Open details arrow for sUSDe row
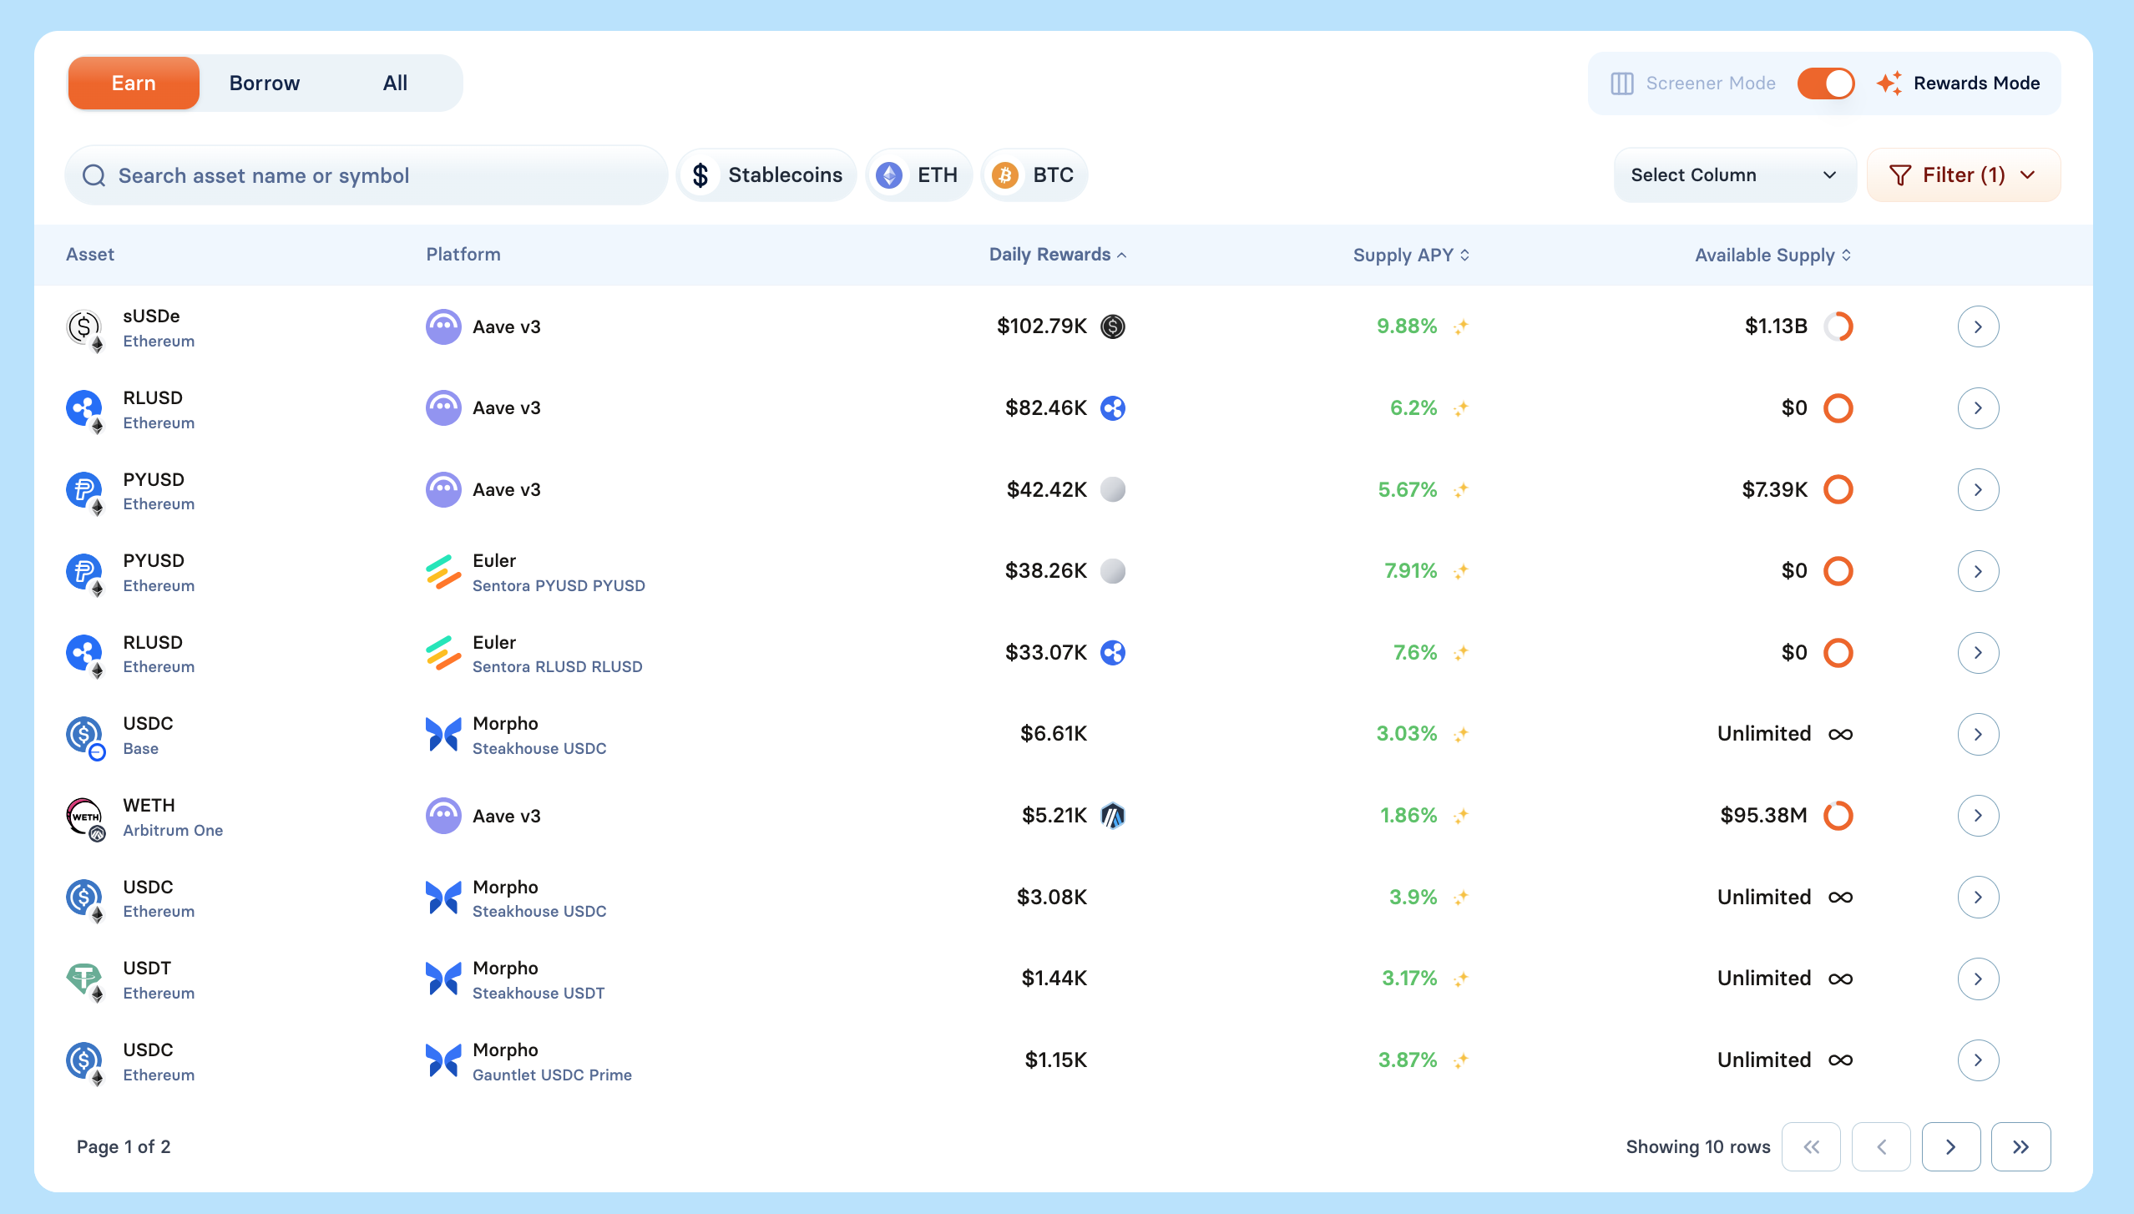This screenshot has height=1214, width=2134. 1977,326
